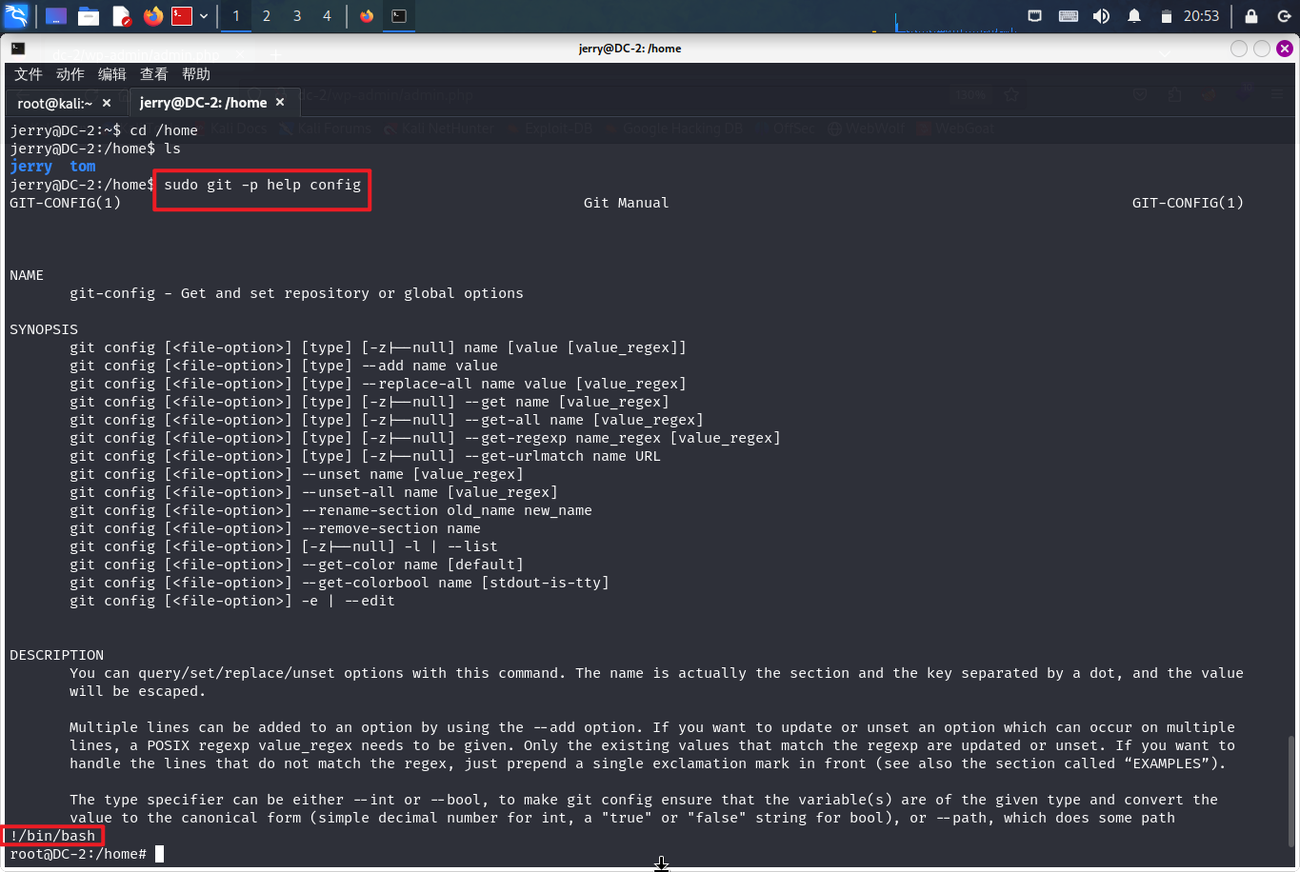Image resolution: width=1300 pixels, height=872 pixels.
Task: Click the right 'GIT-CONFIG(1)' header
Action: (x=1188, y=203)
